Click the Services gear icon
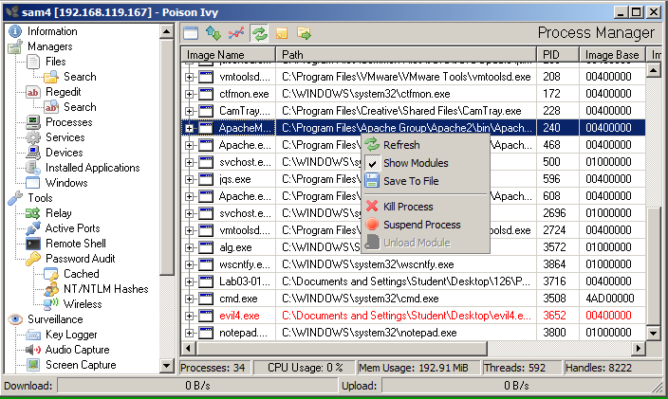This screenshot has width=668, height=399. pyautogui.click(x=33, y=137)
